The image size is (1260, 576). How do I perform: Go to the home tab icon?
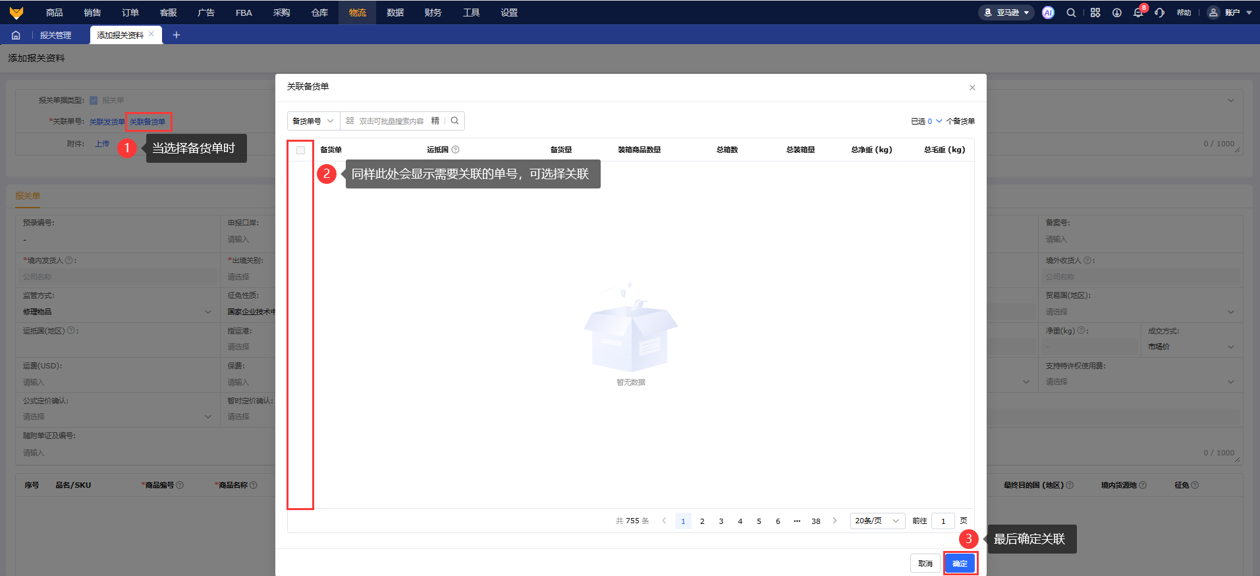point(16,35)
